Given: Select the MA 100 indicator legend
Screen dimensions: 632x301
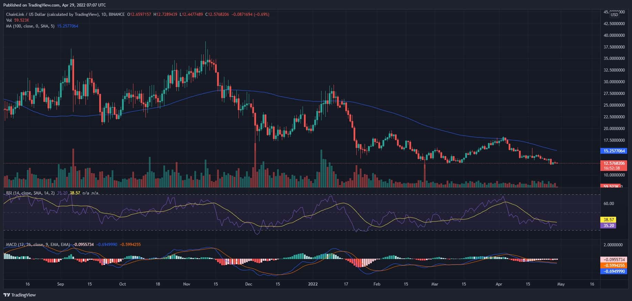Looking at the screenshot, I should (30, 26).
